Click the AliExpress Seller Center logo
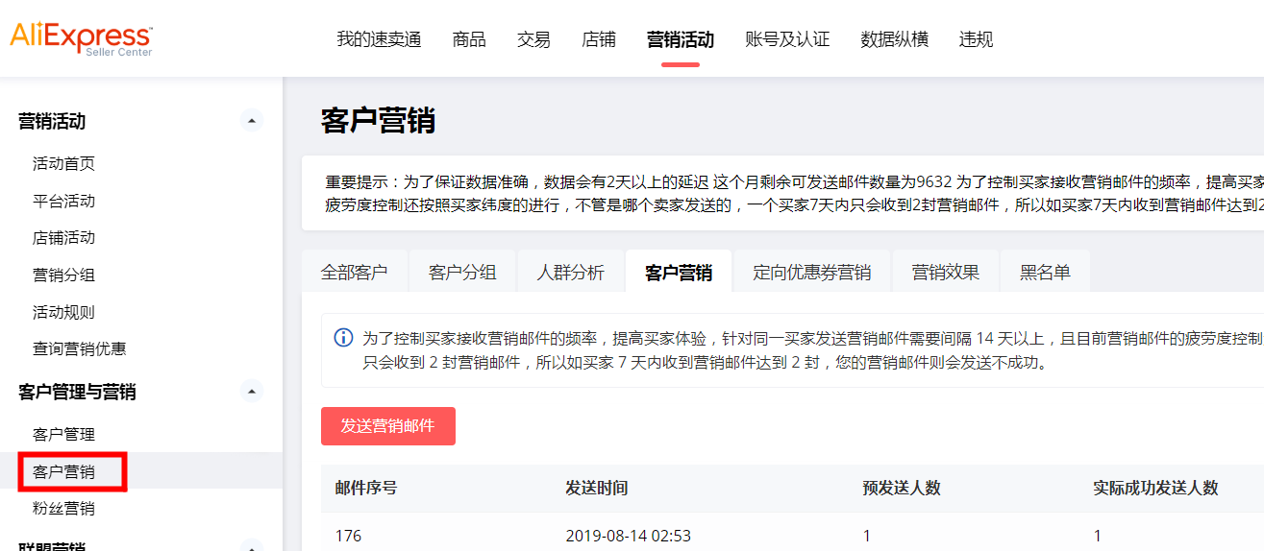This screenshot has width=1264, height=551. click(81, 38)
